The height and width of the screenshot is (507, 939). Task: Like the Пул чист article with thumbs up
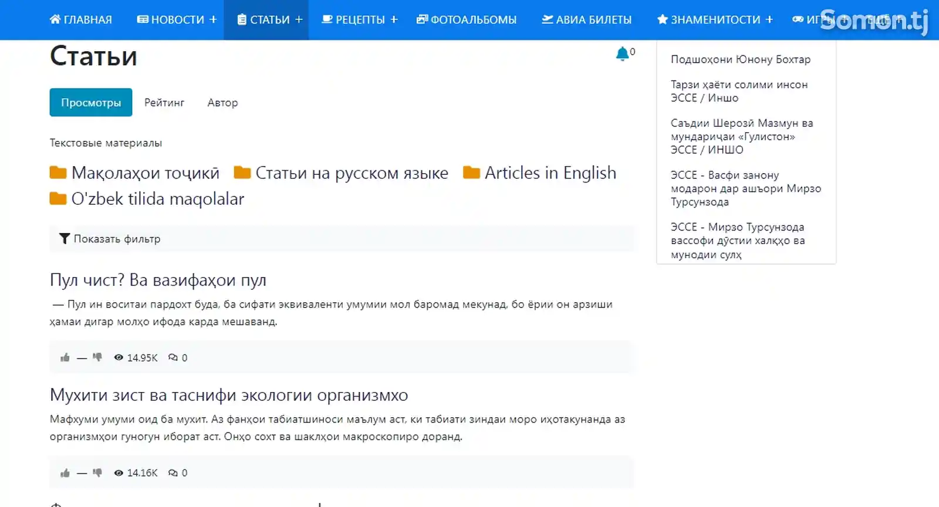(x=65, y=357)
